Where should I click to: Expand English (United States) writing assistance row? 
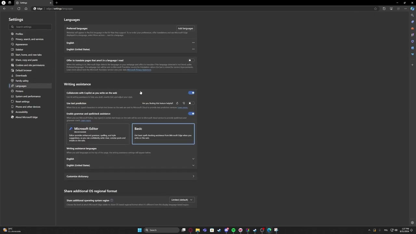click(193, 165)
